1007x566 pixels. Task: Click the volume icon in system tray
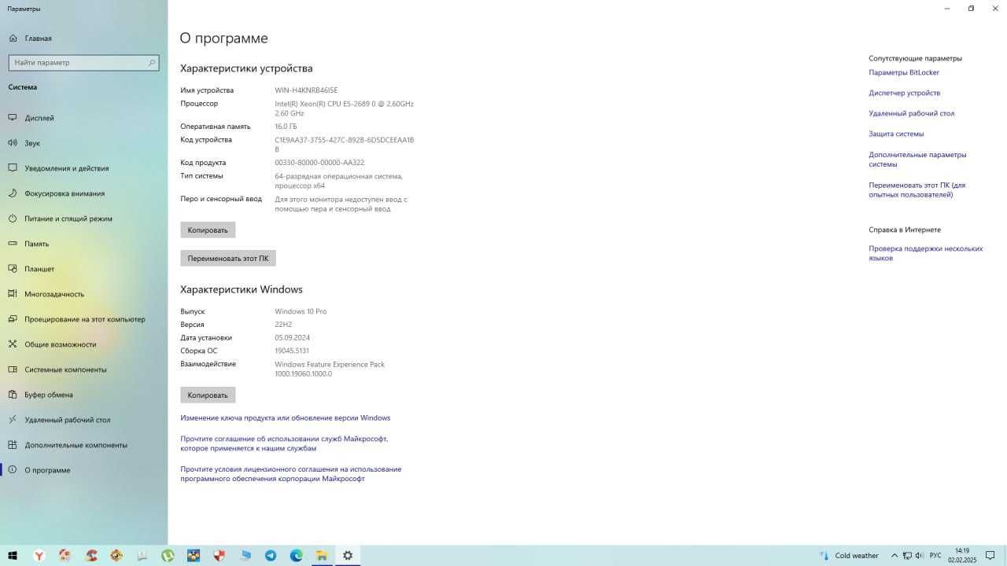tap(919, 556)
